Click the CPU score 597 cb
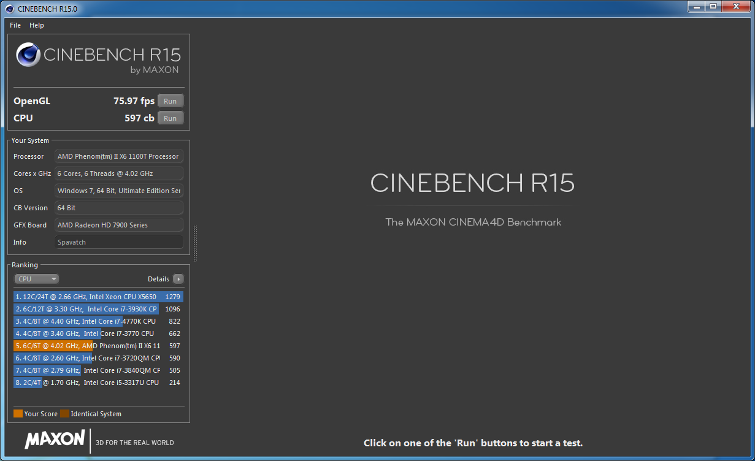Image resolution: width=755 pixels, height=461 pixels. [139, 118]
